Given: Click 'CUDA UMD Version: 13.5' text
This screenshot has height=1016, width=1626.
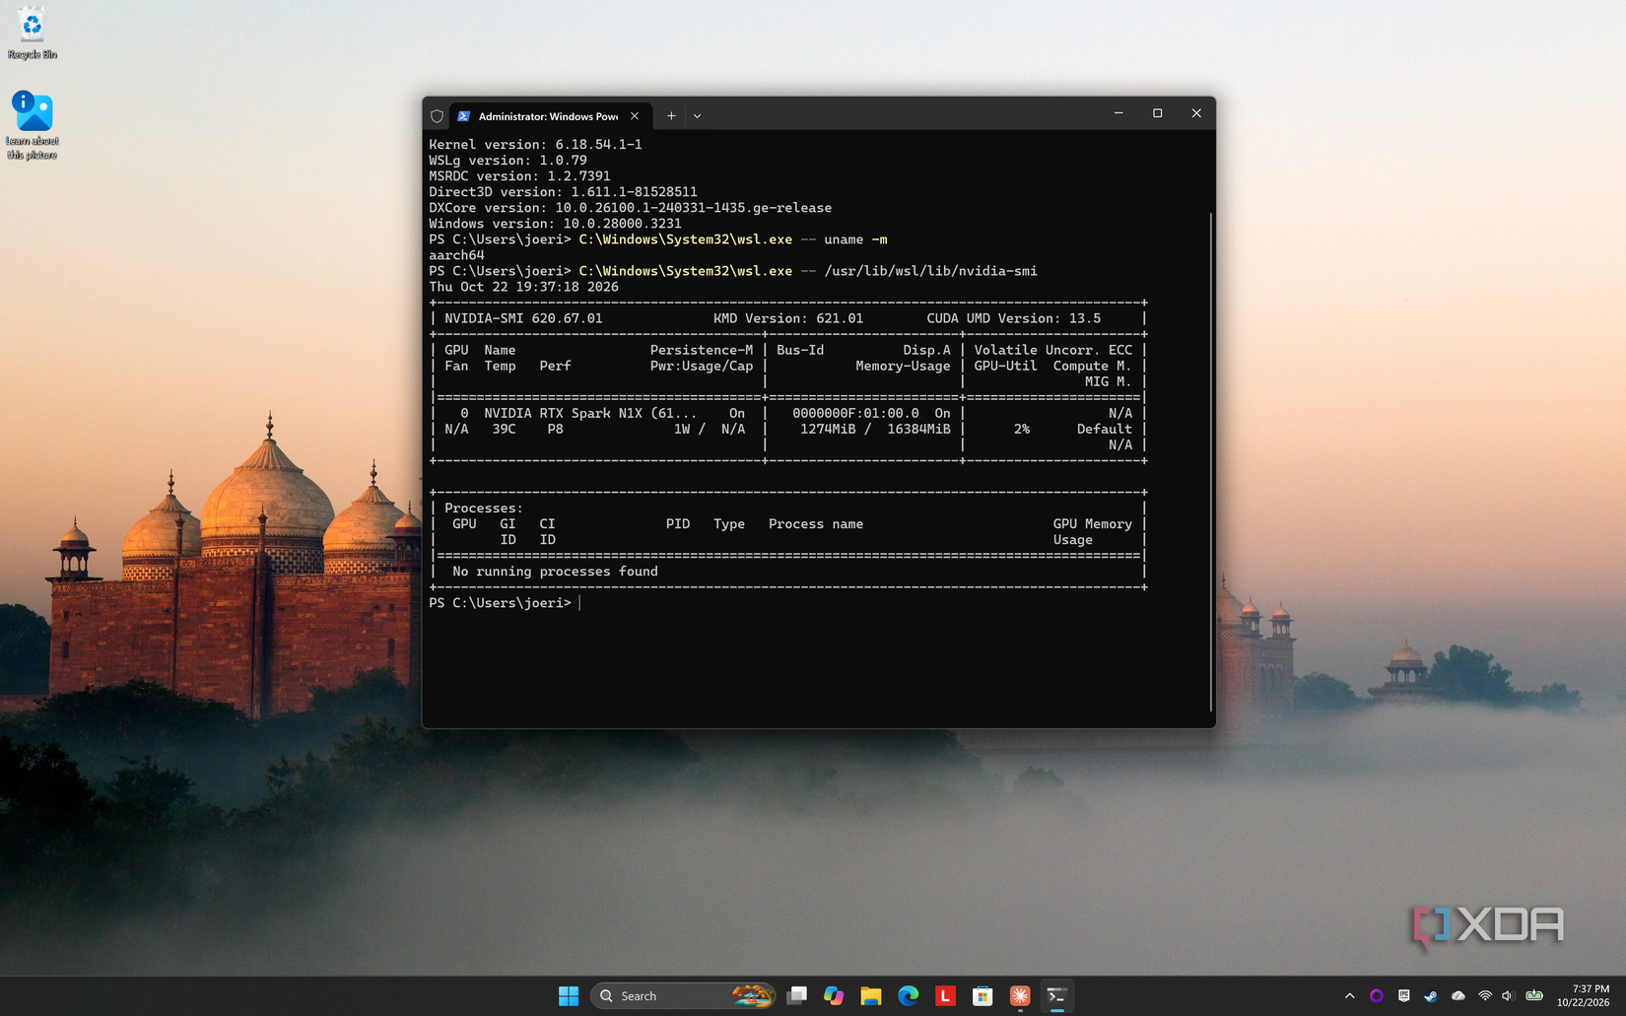Looking at the screenshot, I should tap(1013, 318).
